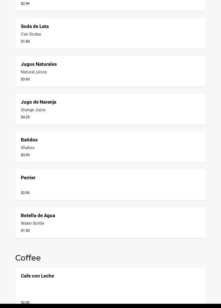Open the Jugos Naturales item

[39, 64]
